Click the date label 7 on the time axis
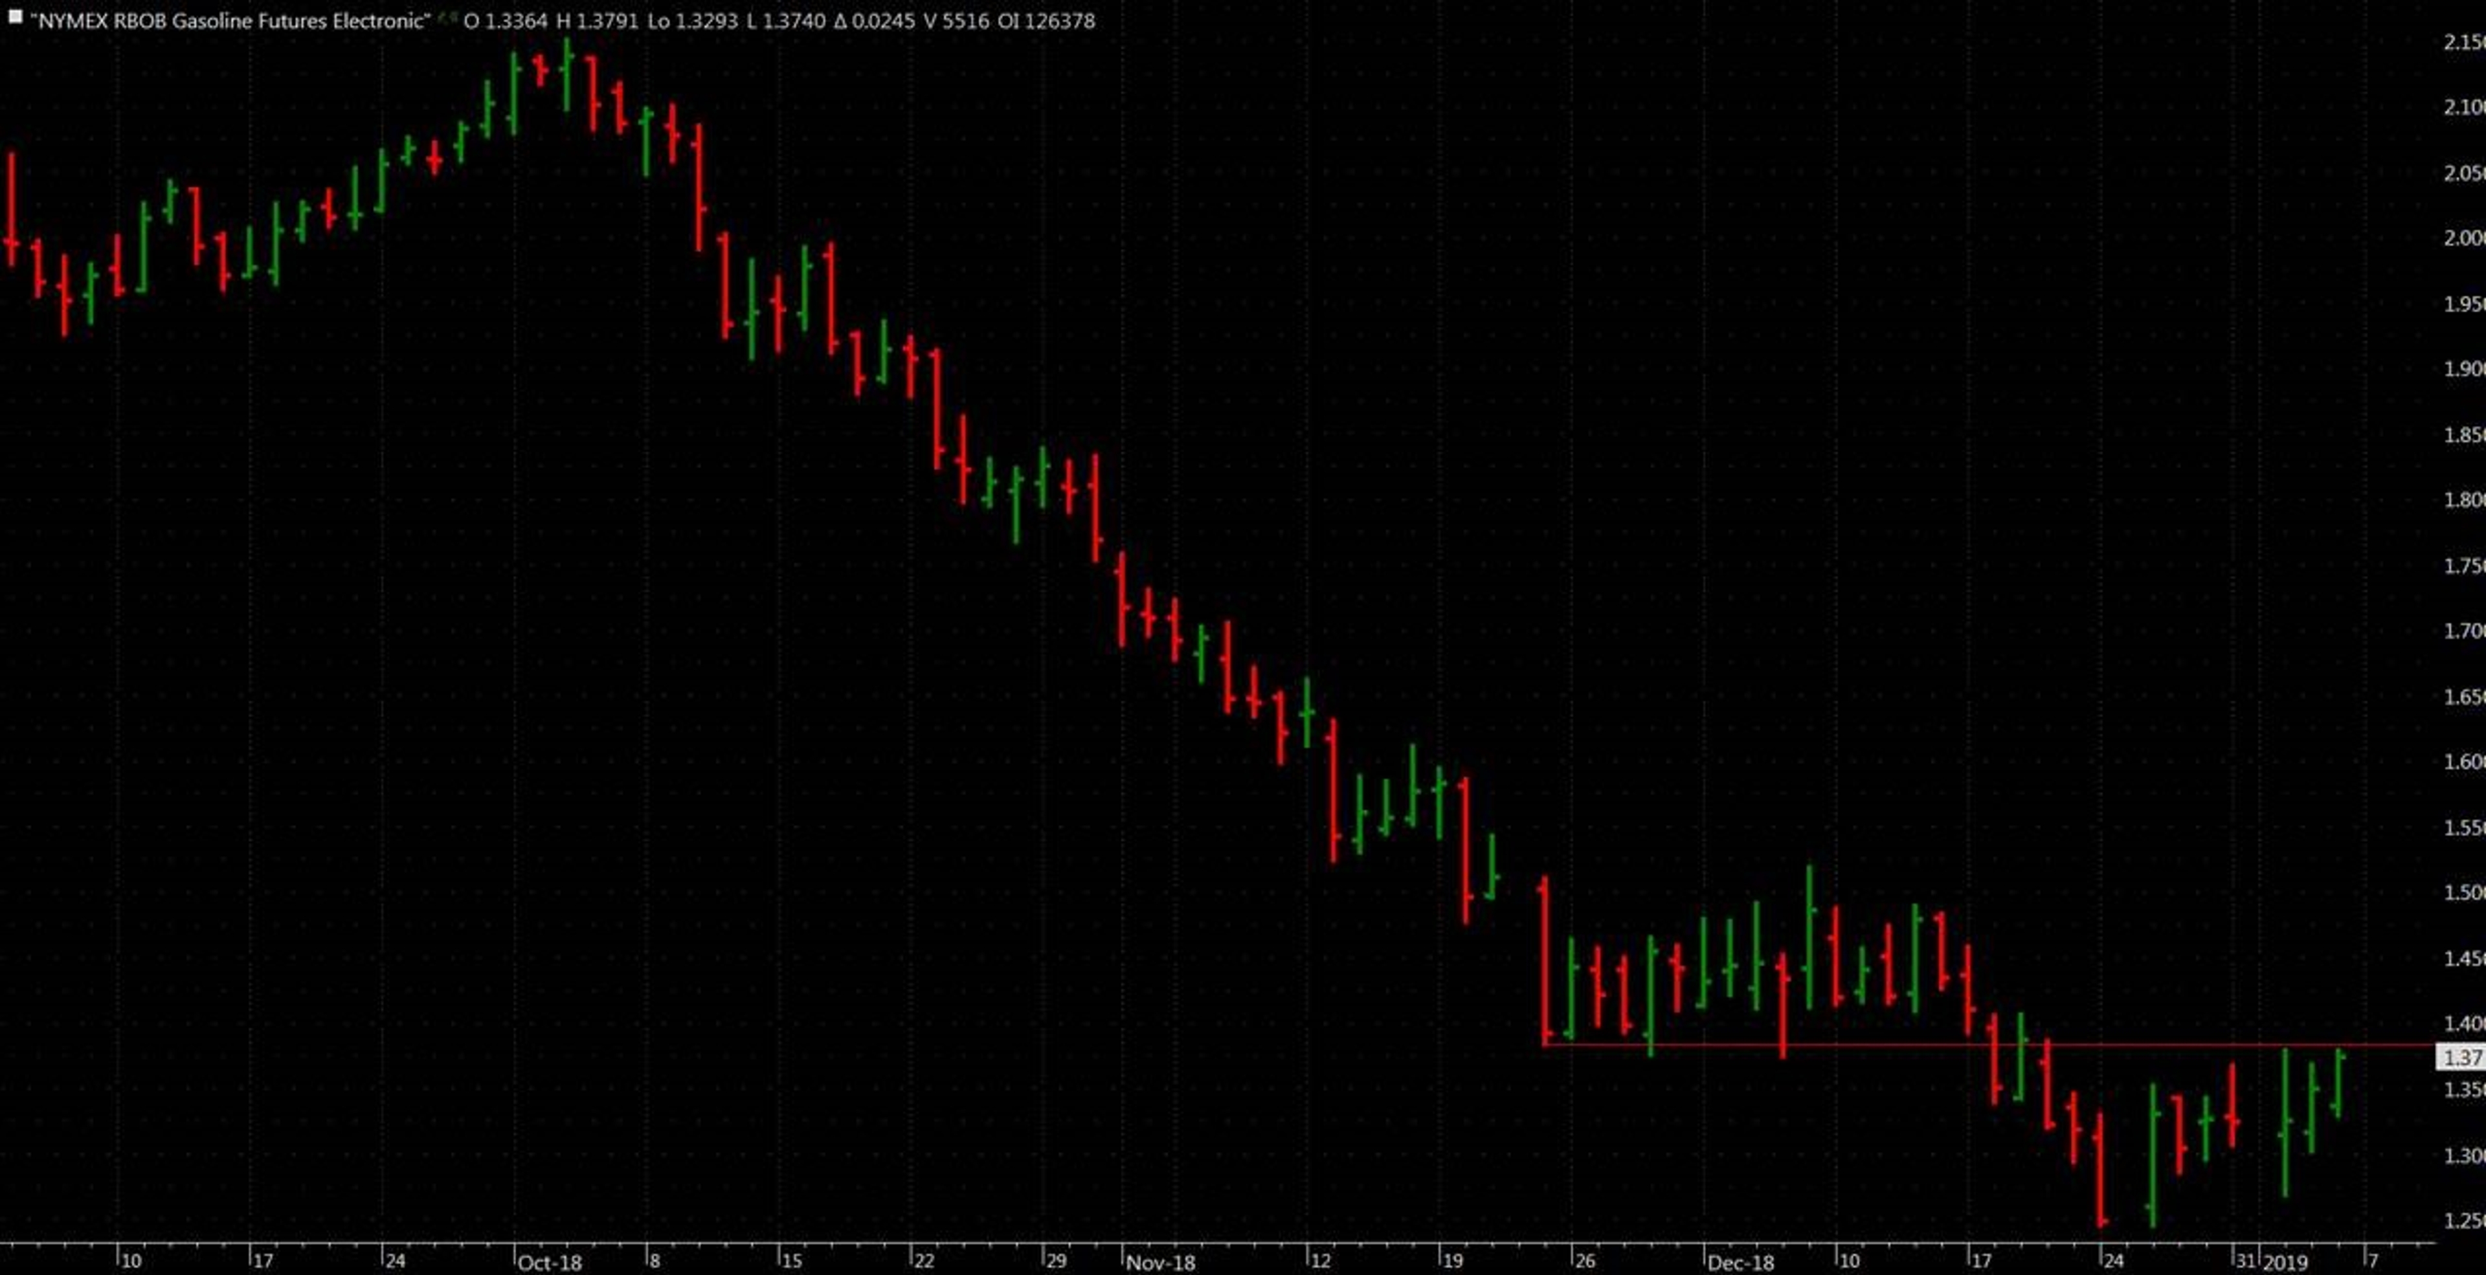Screen dimensions: 2486x1275 2373,1261
